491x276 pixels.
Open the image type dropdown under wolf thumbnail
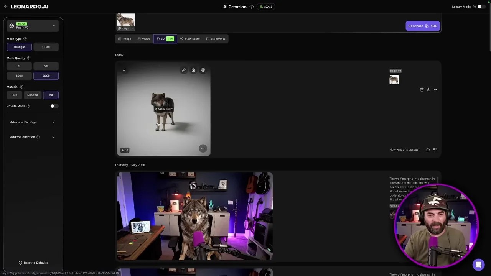[x=126, y=28]
